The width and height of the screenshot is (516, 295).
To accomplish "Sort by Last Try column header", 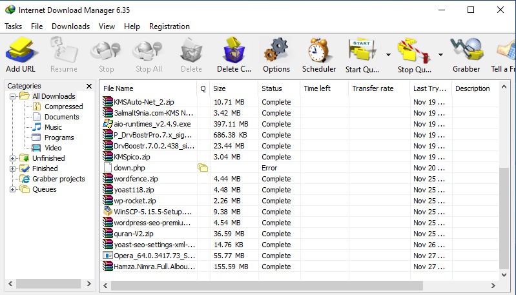I will pos(431,88).
